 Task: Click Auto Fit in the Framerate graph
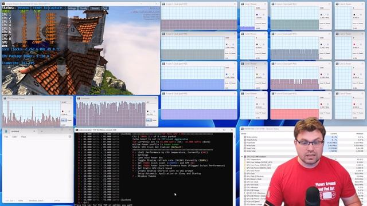[149, 120]
